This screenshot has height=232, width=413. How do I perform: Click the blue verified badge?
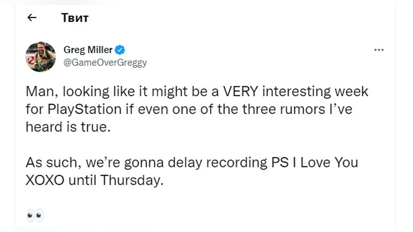(x=120, y=50)
